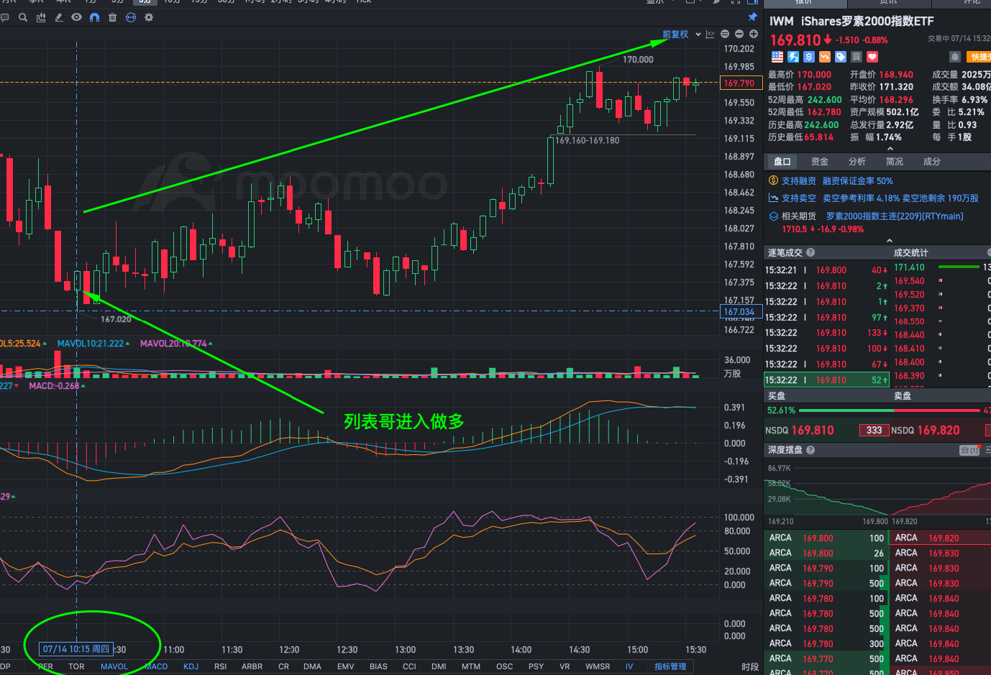Open the 资讯 top tab
Image resolution: width=991 pixels, height=675 pixels.
[x=888, y=2]
